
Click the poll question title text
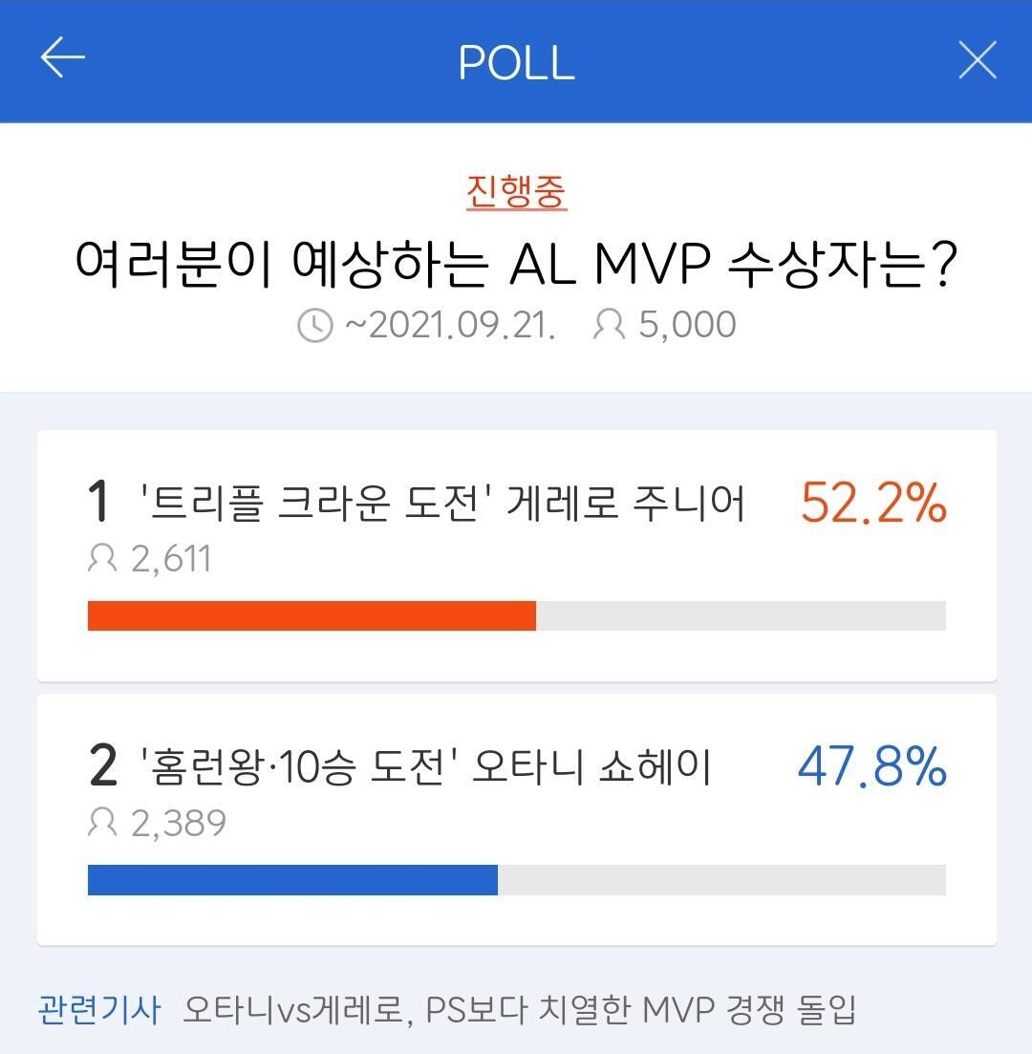coord(516,263)
